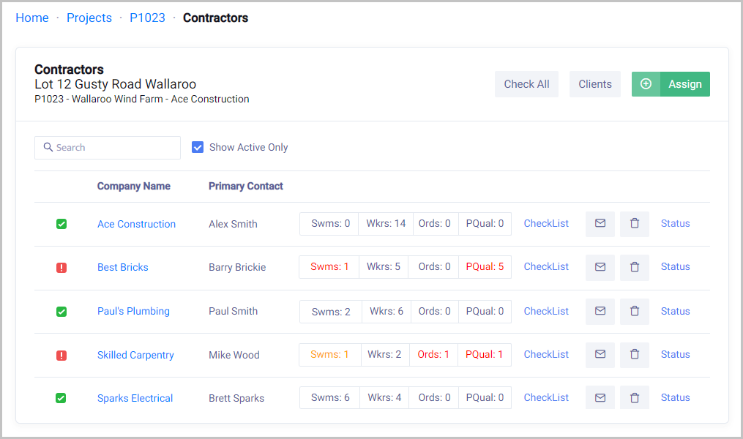This screenshot has height=439, width=743.
Task: Go to Projects in the breadcrumb
Action: click(x=89, y=18)
